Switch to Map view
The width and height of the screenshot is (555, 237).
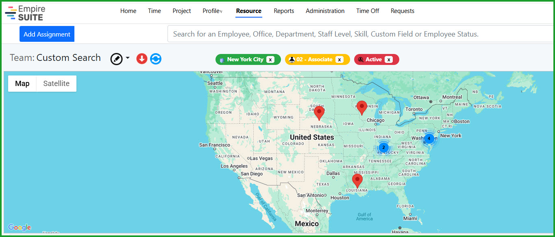click(x=22, y=84)
